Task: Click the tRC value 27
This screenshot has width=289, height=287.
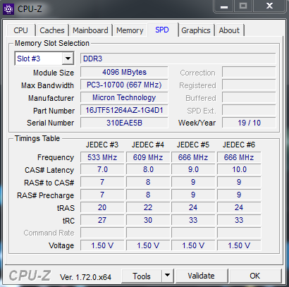Action: [102, 220]
